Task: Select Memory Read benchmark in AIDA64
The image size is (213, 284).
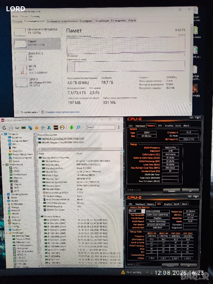Action: (23, 236)
